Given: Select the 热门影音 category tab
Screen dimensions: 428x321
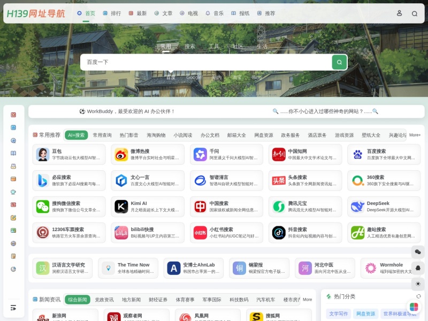Looking at the screenshot, I should 129,135.
